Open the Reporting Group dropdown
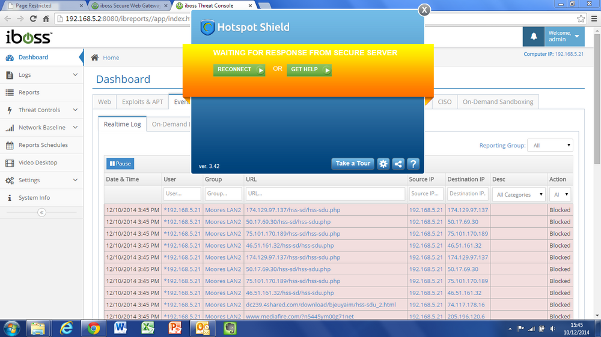Screen dimensions: 601x337 [550, 145]
